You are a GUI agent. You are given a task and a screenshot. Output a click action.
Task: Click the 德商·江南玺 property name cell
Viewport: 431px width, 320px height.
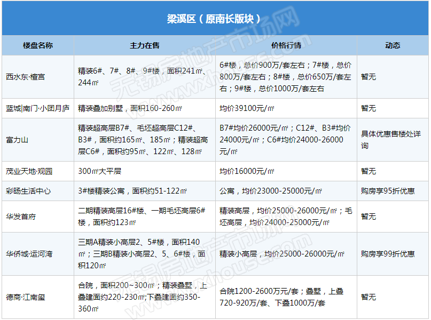(x=26, y=297)
